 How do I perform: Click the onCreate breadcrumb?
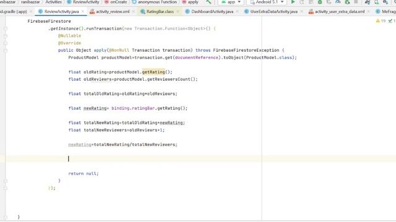pos(118,2)
